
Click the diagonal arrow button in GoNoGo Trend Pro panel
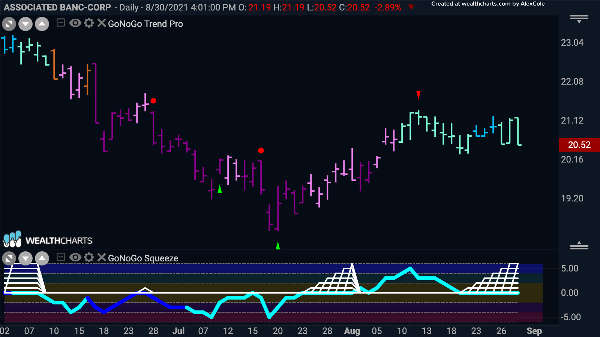(x=9, y=24)
